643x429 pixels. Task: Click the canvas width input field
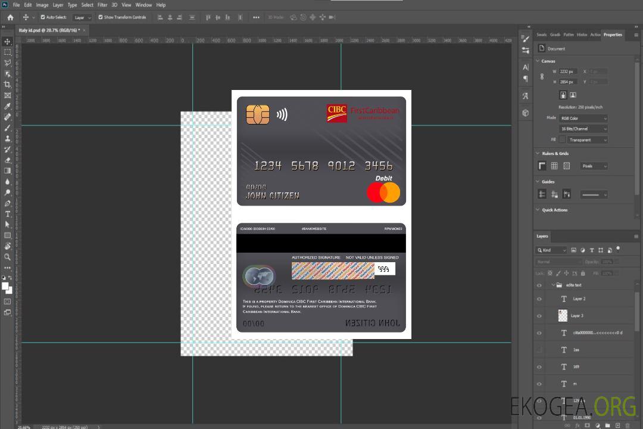567,71
